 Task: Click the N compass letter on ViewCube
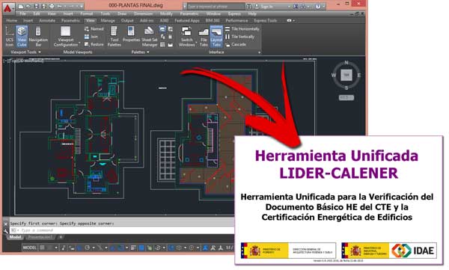point(346,62)
